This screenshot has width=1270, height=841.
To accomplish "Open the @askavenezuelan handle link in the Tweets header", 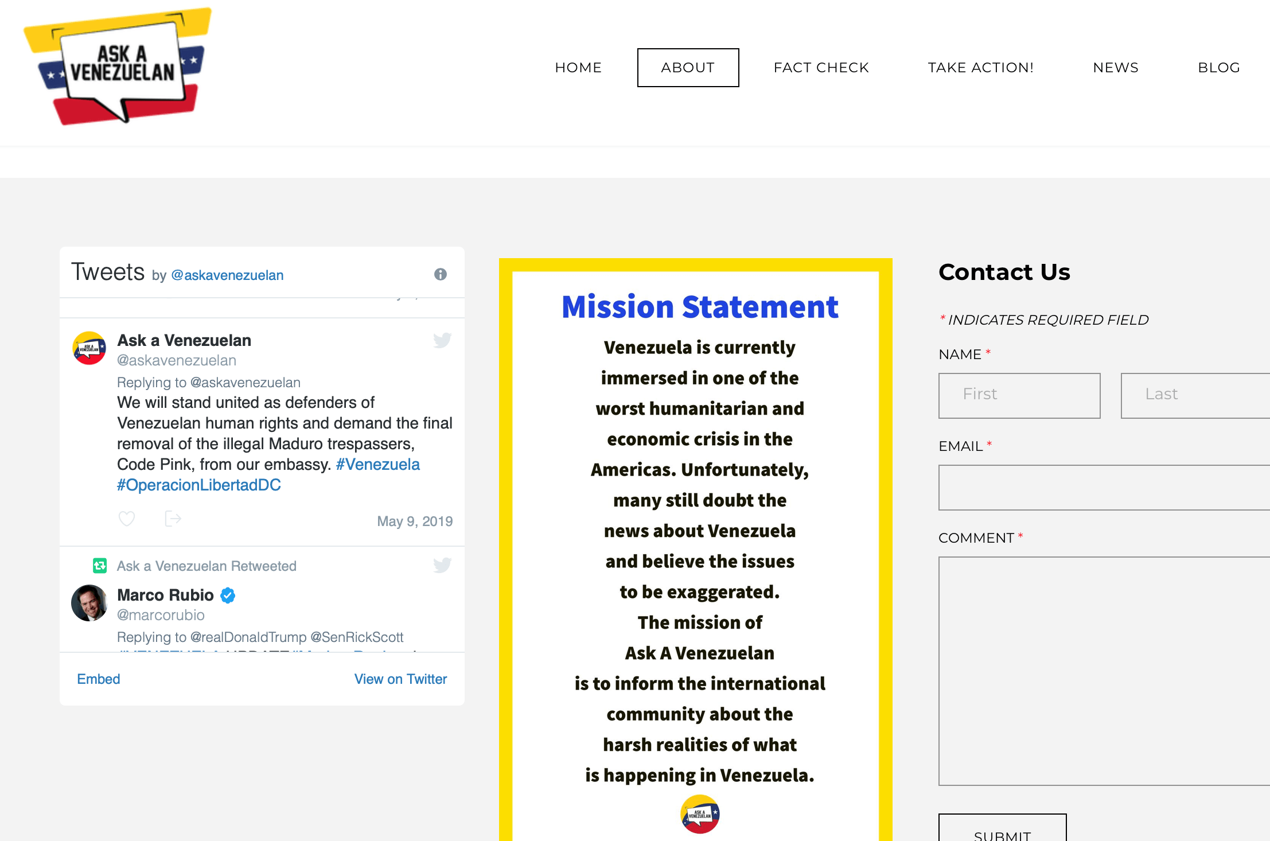I will point(227,275).
